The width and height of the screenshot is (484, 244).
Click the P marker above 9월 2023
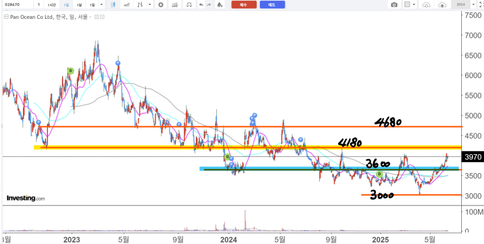[178, 124]
